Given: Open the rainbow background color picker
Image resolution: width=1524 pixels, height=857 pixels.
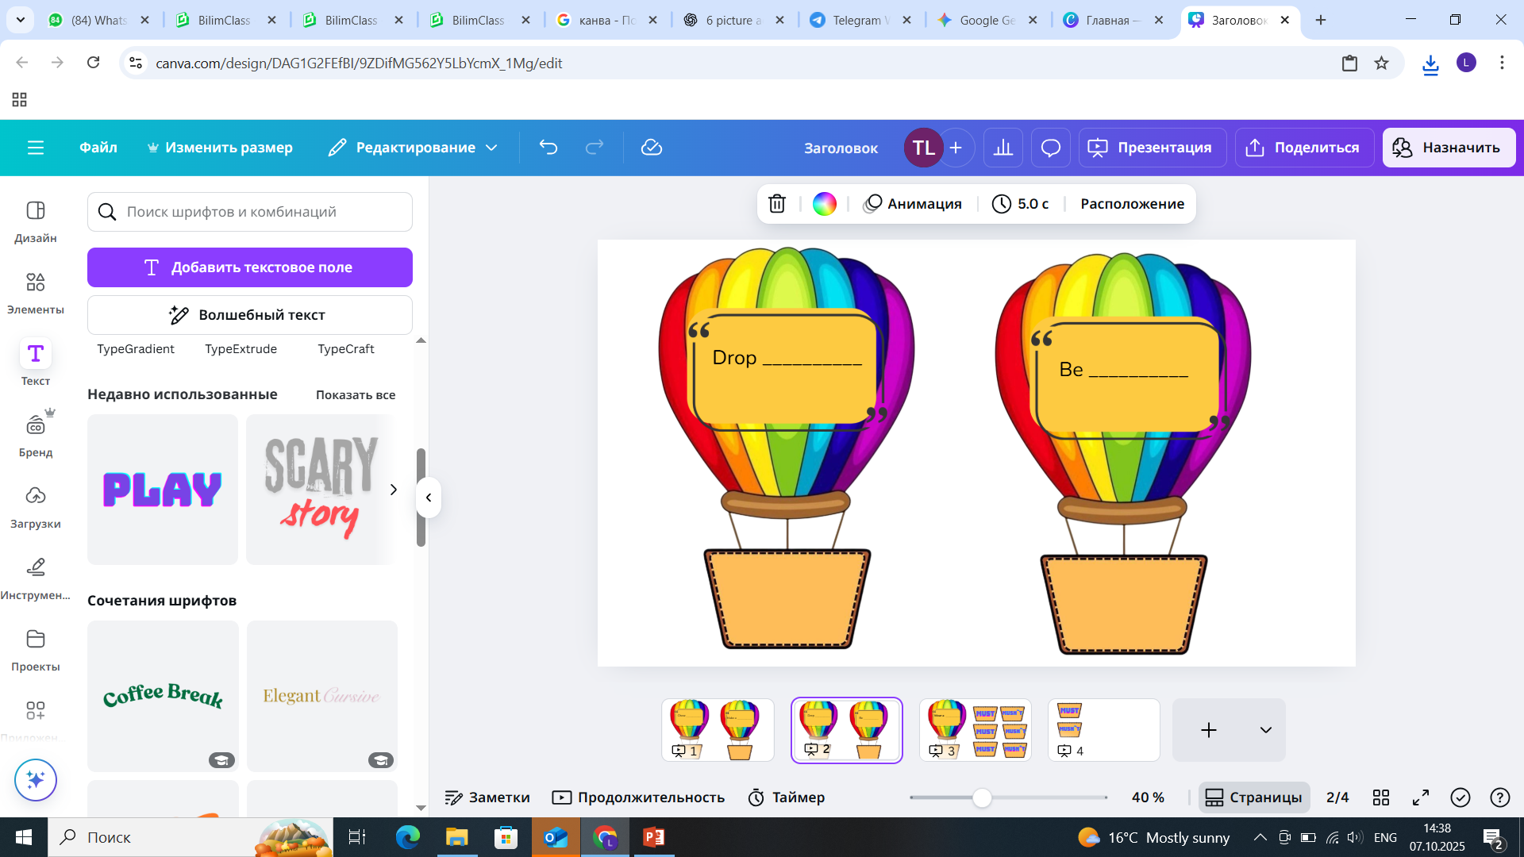Looking at the screenshot, I should coord(825,204).
